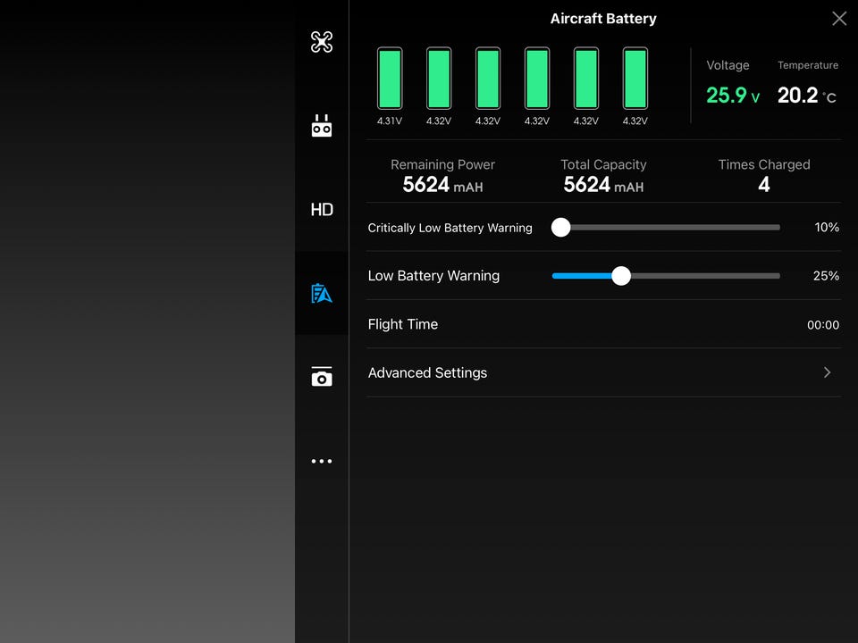Click the Low Battery Warning slider handle

pos(621,276)
